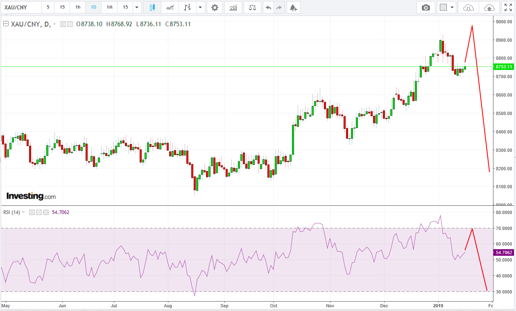Take a chart snapshot with camera icon
This screenshot has height=311, width=516.
click(426, 7)
